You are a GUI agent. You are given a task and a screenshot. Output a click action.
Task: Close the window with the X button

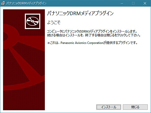tap(145, 3)
